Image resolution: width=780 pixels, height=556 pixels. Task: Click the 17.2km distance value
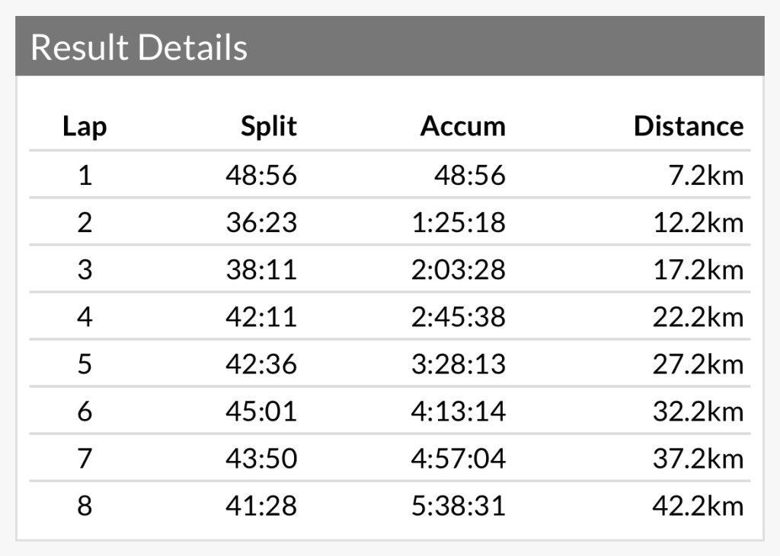point(698,270)
